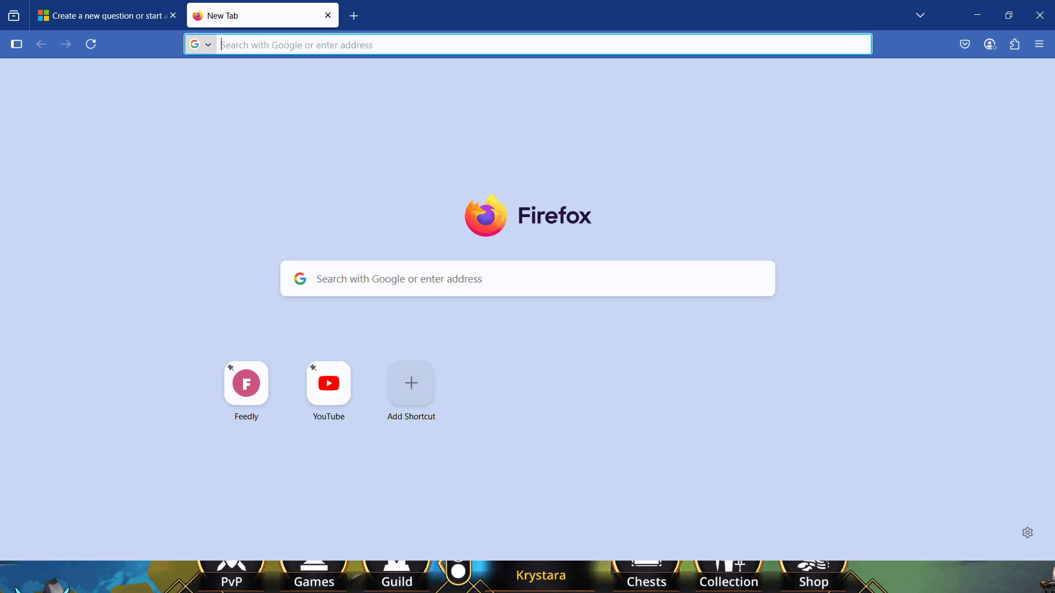Open Chests in the game bar
1055x593 pixels.
pos(647,577)
